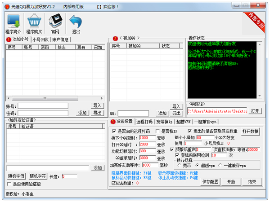Click the 随机字母 button
Image resolution: width=270 pixels, height=202 pixels.
(16, 176)
